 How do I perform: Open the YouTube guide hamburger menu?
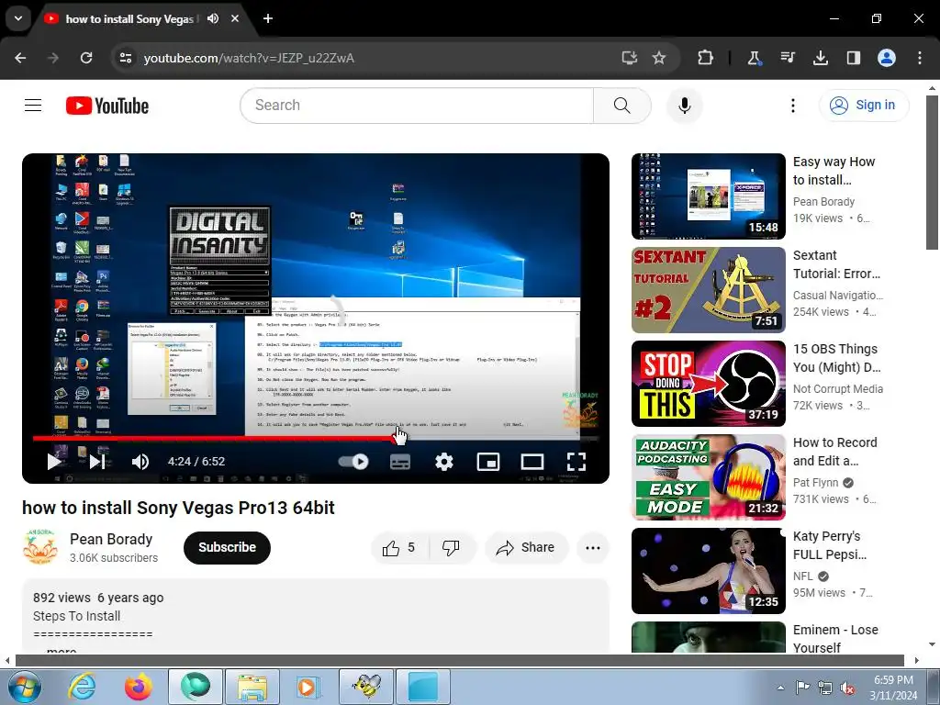pyautogui.click(x=33, y=106)
